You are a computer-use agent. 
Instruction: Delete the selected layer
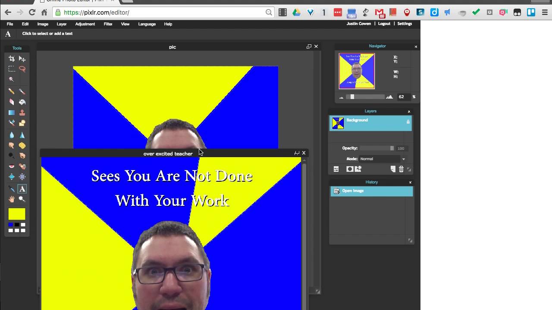[401, 169]
